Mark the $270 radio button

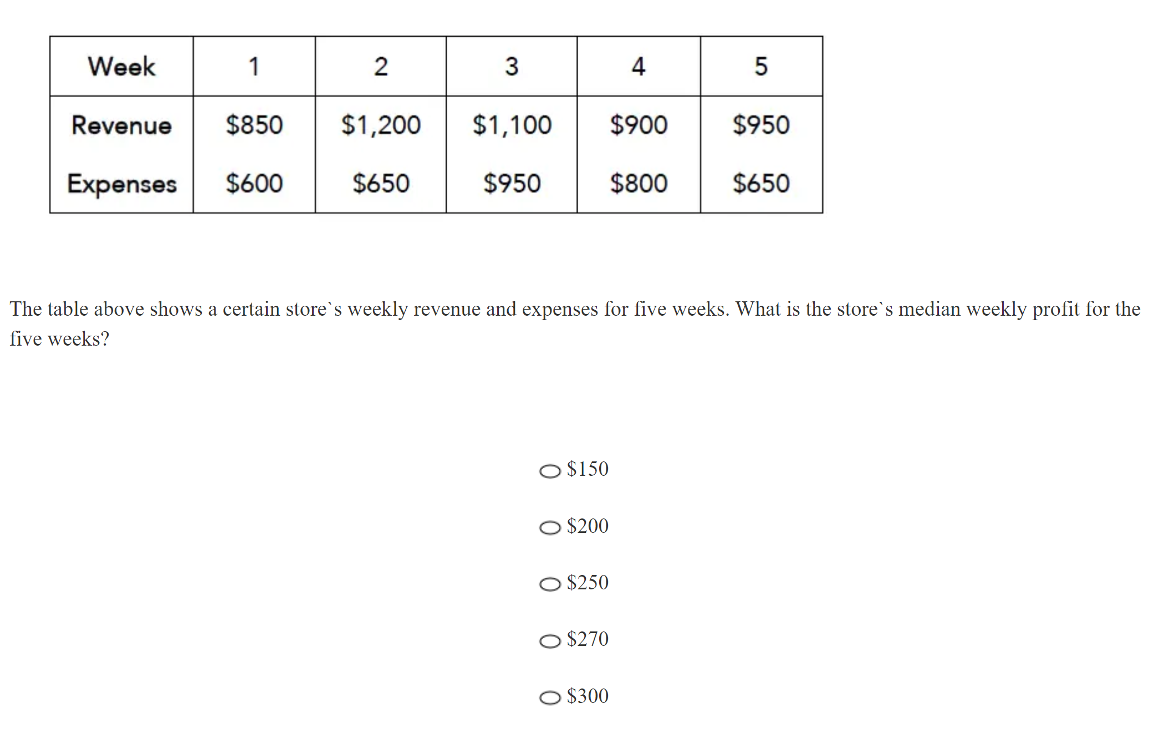pyautogui.click(x=550, y=641)
